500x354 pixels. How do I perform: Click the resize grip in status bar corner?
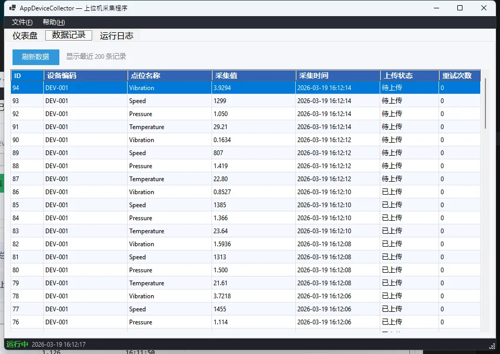pyautogui.click(x=492, y=345)
